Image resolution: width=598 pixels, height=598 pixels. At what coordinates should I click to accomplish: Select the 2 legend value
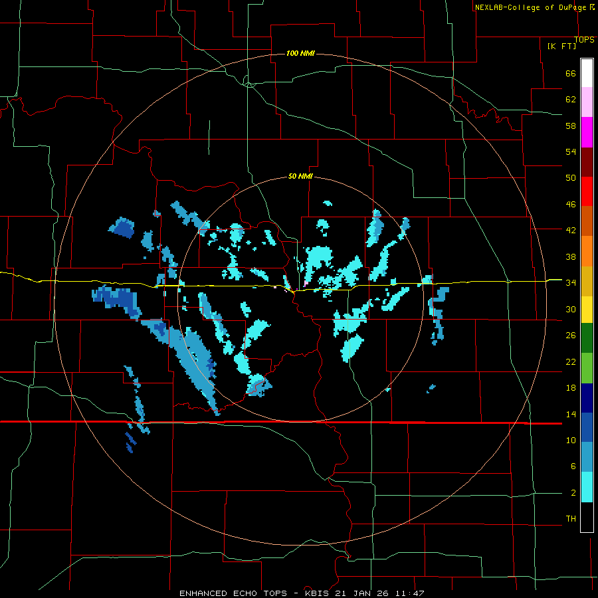click(573, 493)
